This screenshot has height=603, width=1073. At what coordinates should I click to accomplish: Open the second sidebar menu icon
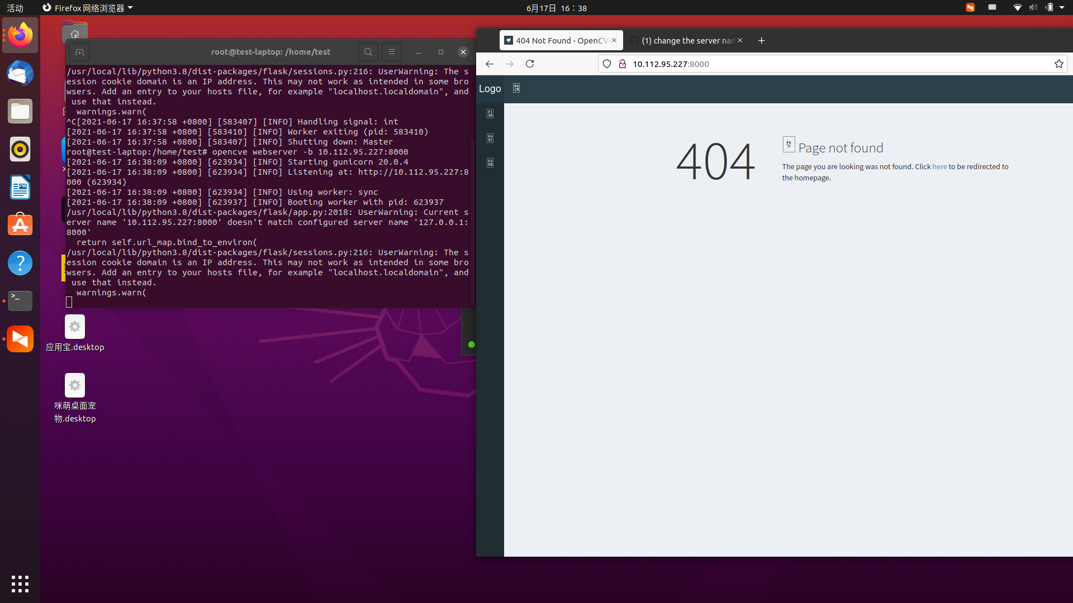(490, 138)
